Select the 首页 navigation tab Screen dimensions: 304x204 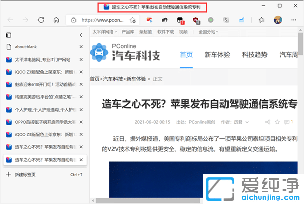[x=186, y=55]
